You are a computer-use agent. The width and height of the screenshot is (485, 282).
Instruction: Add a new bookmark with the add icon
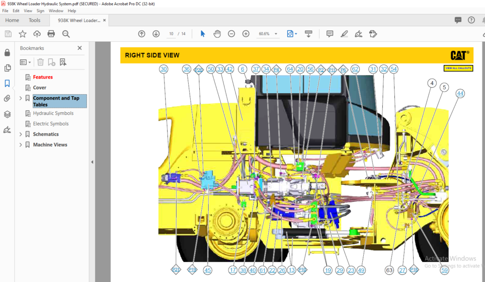[51, 62]
